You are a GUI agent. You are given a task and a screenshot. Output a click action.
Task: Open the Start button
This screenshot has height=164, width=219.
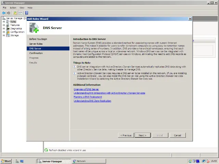tap(6, 161)
